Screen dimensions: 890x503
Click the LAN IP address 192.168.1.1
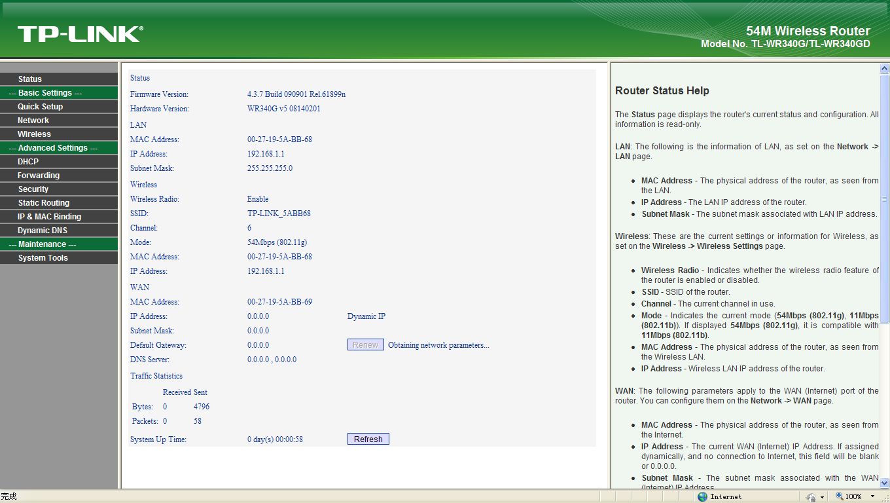266,154
